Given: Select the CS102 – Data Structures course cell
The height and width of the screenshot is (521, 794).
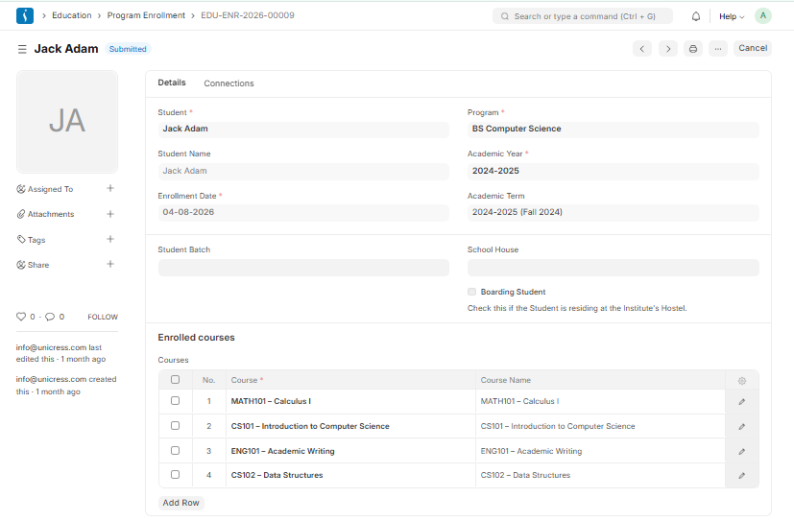Looking at the screenshot, I should (x=350, y=475).
